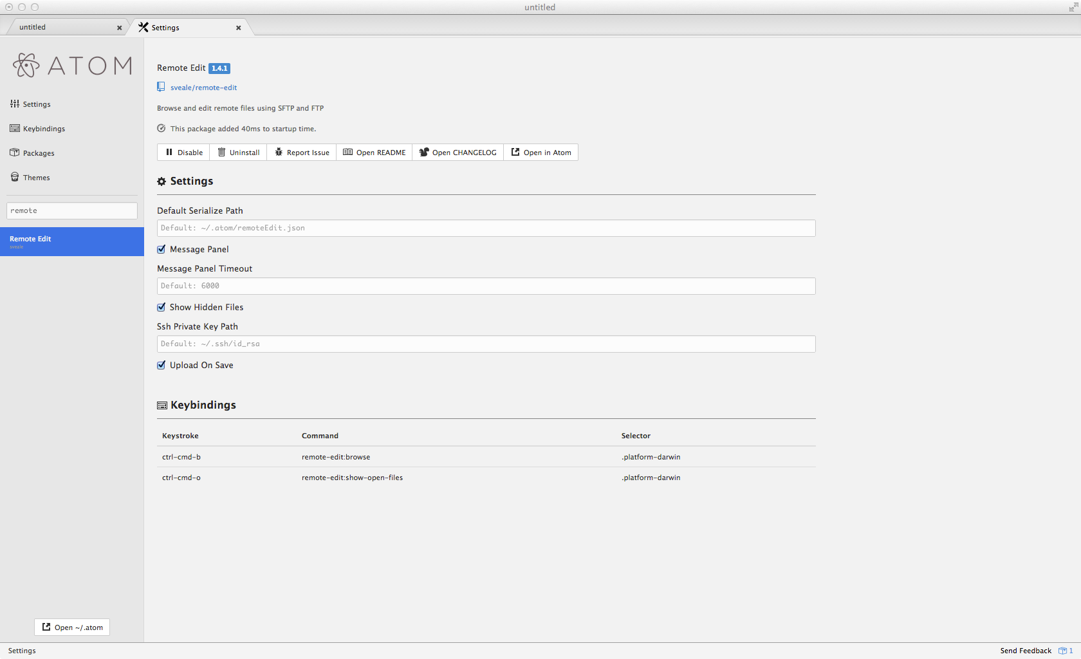Open the package in Atom
1081x659 pixels.
(x=541, y=153)
